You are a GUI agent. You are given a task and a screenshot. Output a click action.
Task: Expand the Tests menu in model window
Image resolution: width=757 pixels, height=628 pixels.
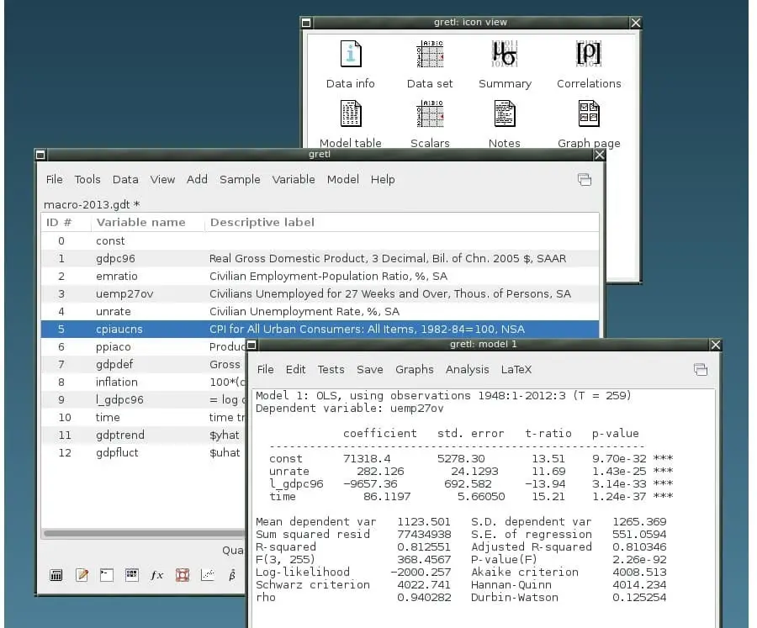[x=331, y=369]
